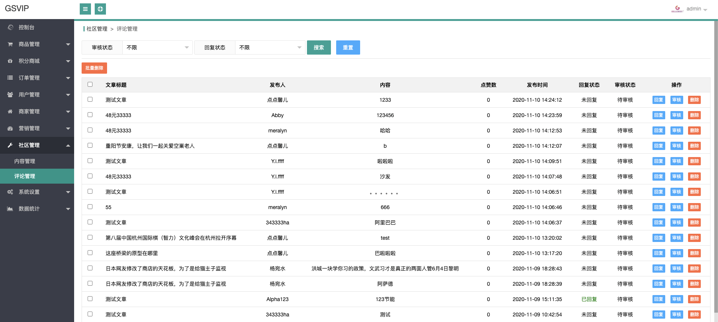Screen dimensions: 718x322
Task: Expand the 积分商城 arrow in sidebar
Action: (68, 61)
